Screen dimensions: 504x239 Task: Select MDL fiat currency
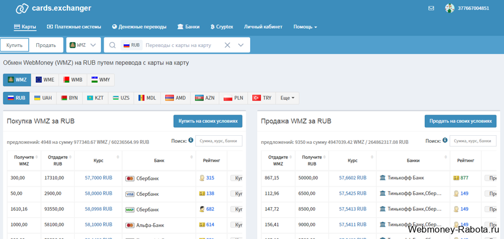click(x=147, y=98)
